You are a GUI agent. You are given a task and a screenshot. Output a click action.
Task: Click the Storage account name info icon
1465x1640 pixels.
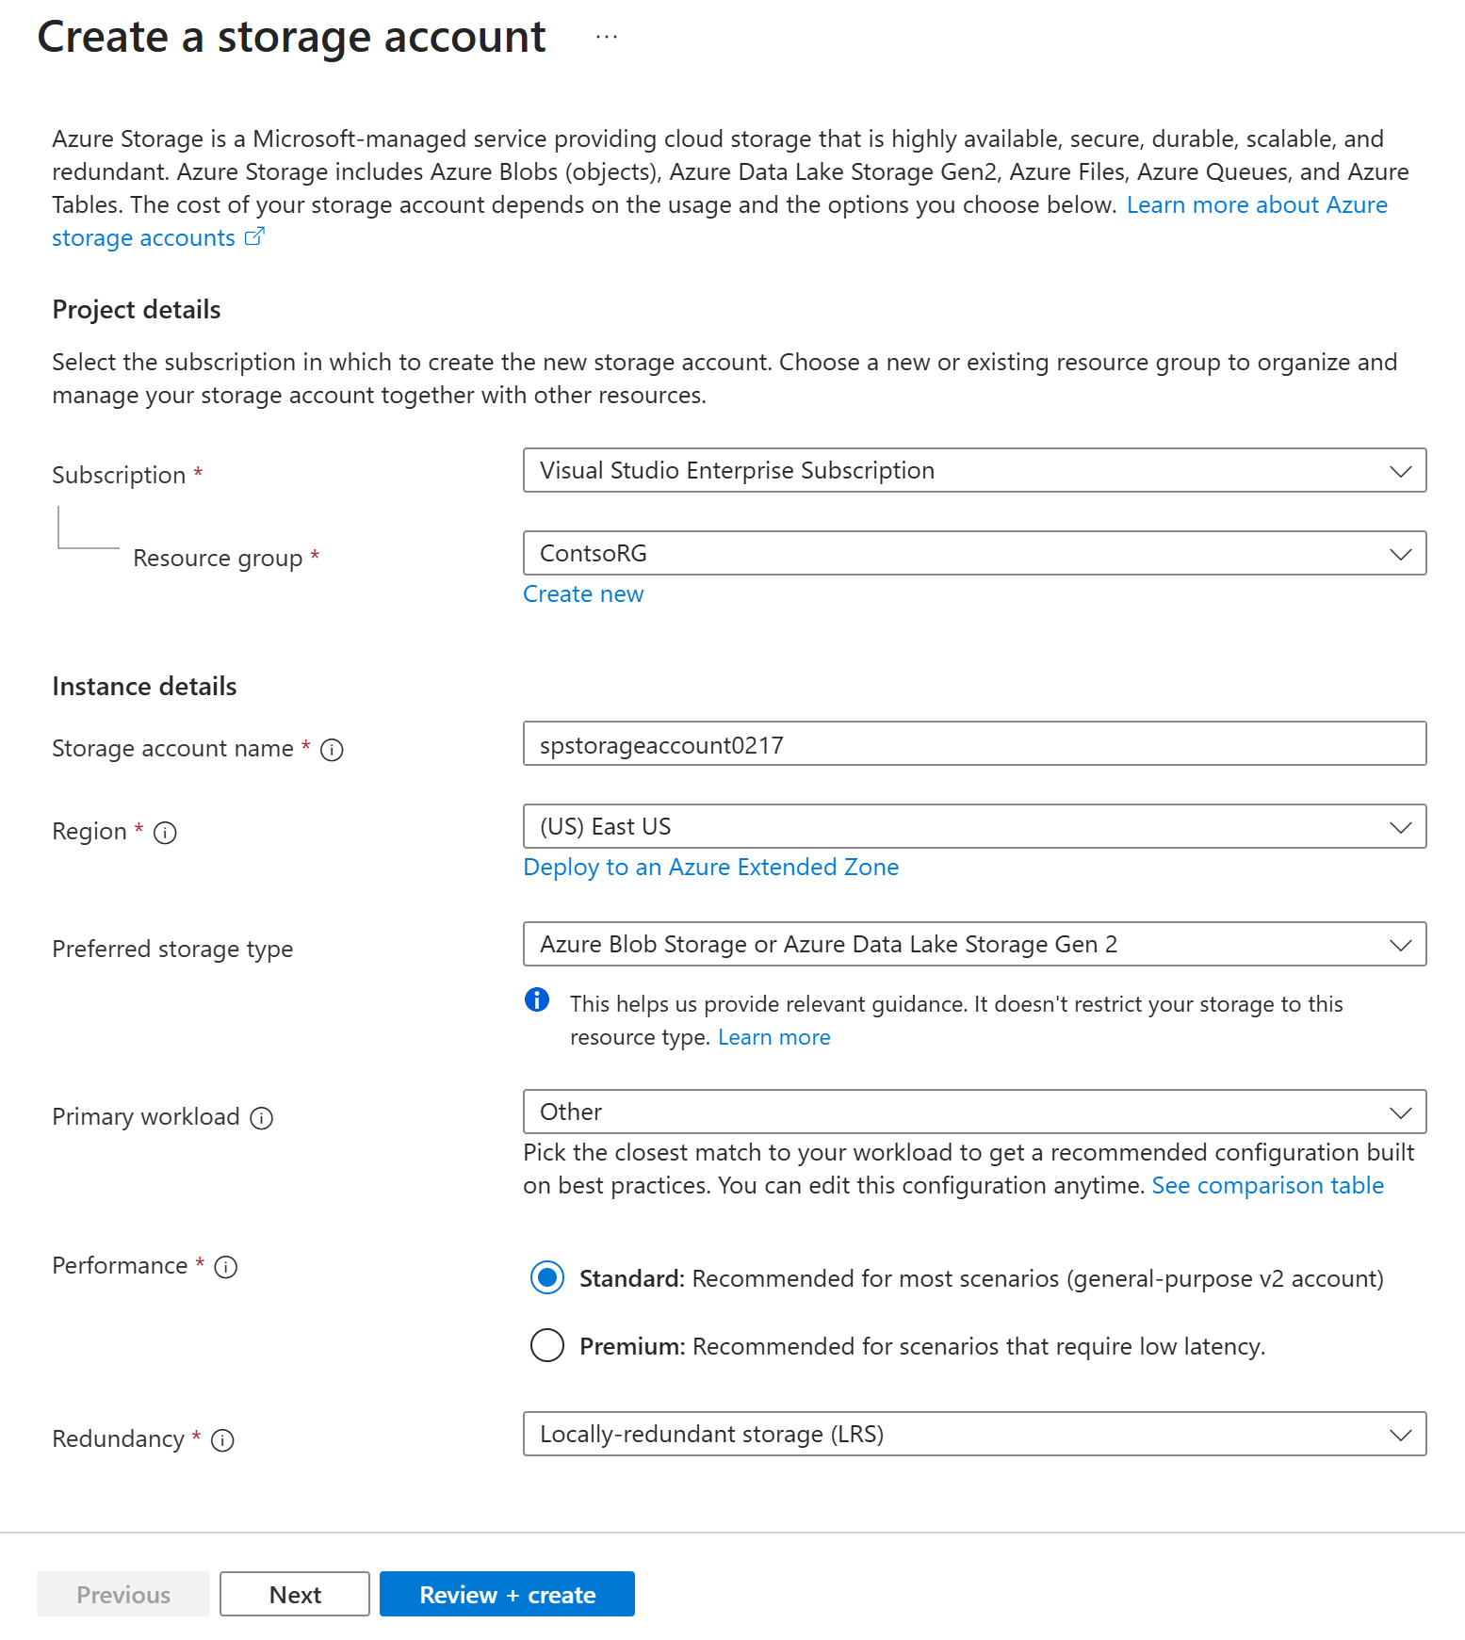pos(332,750)
